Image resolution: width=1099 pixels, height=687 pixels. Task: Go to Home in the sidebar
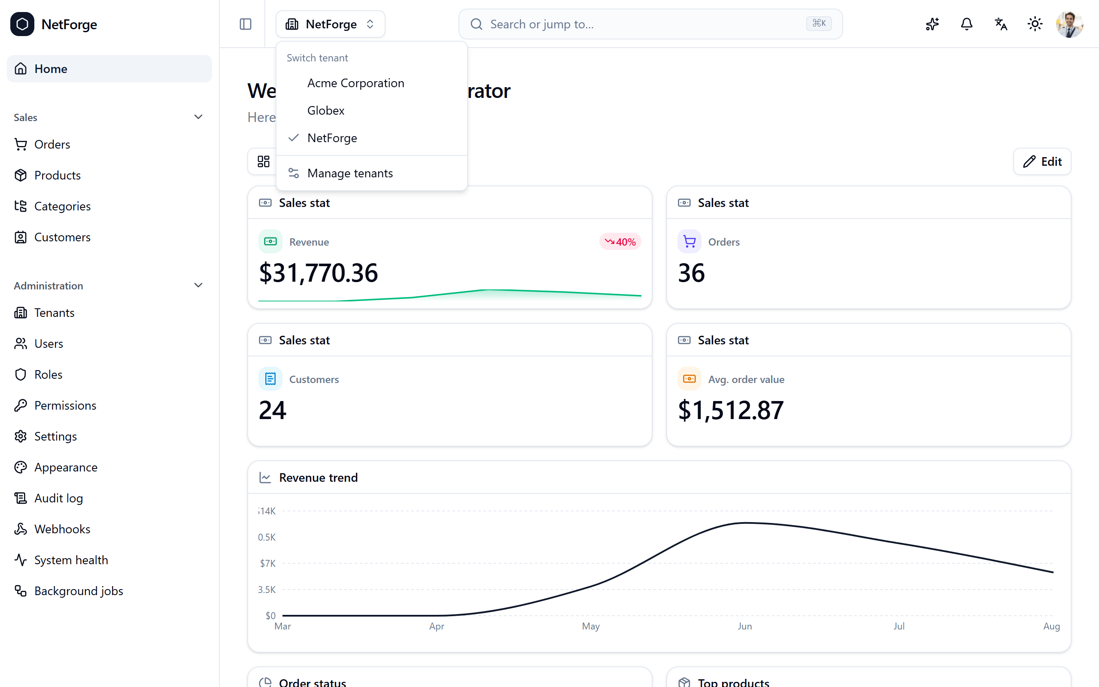109,69
